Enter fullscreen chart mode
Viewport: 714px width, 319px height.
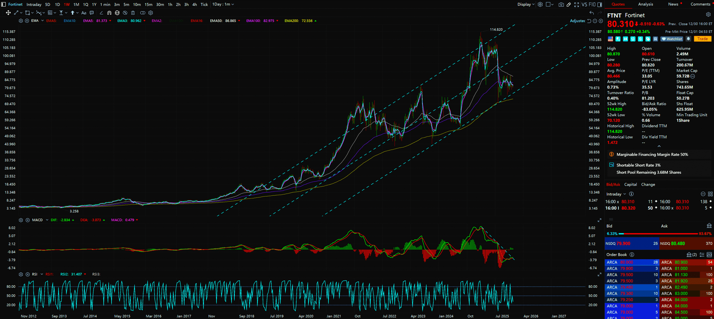pos(577,4)
